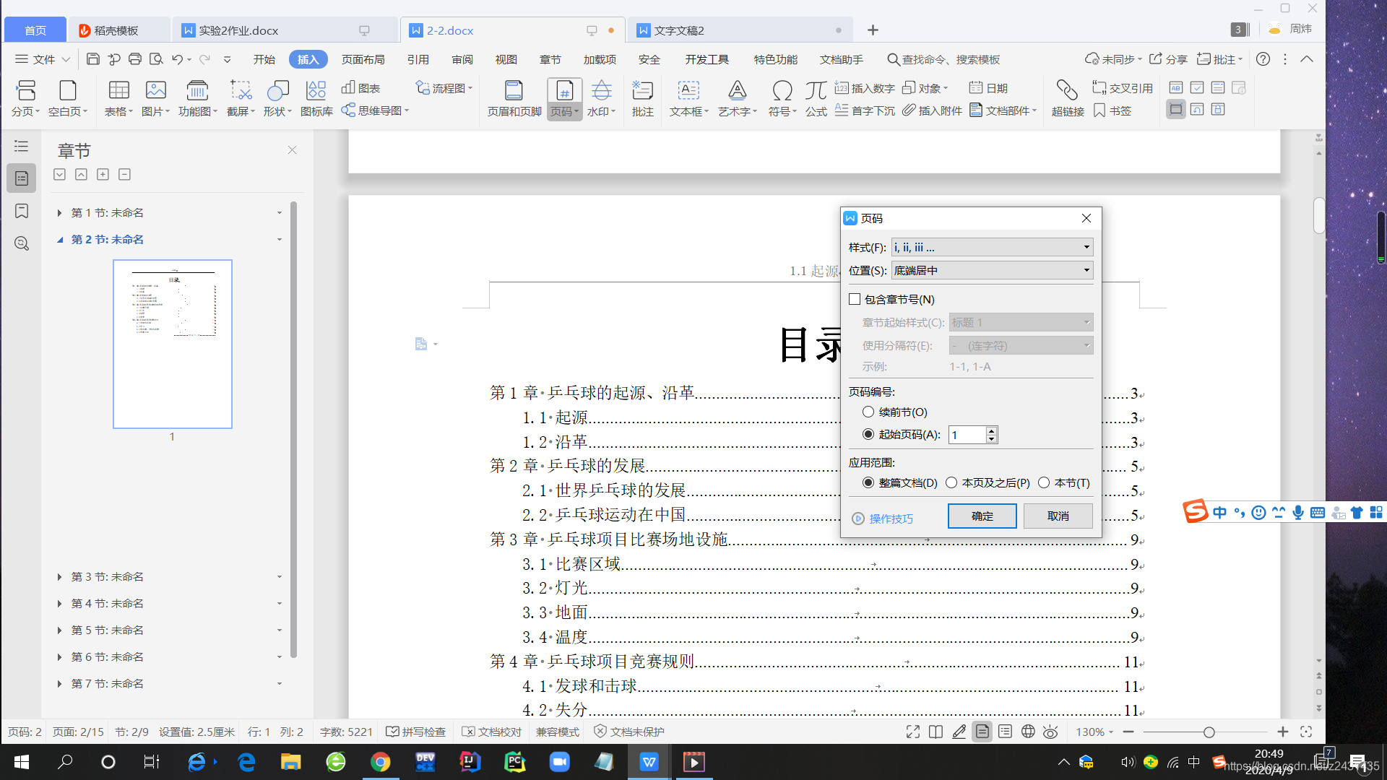The image size is (1387, 780).
Task: Insert a blank page with 空白页
Action: tap(68, 98)
